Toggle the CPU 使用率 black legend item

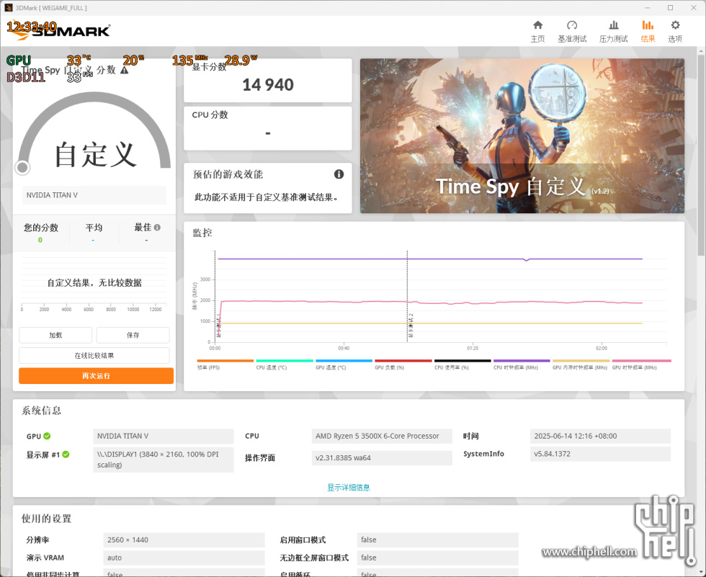coord(463,364)
